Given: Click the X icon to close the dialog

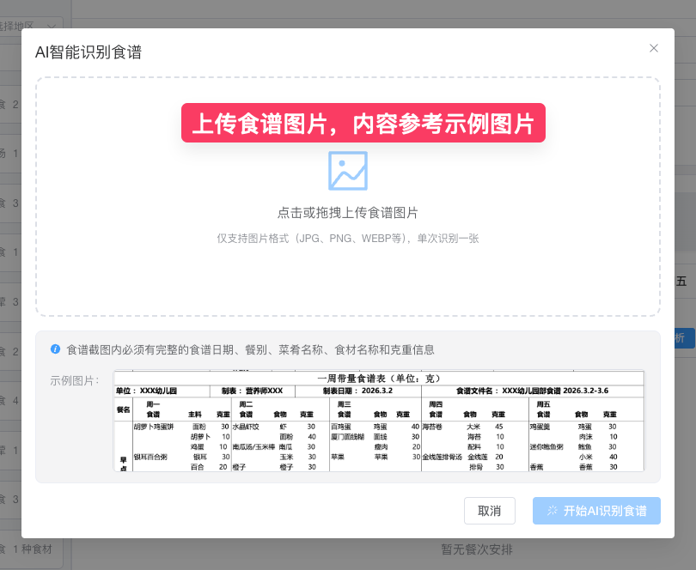Looking at the screenshot, I should coord(654,48).
